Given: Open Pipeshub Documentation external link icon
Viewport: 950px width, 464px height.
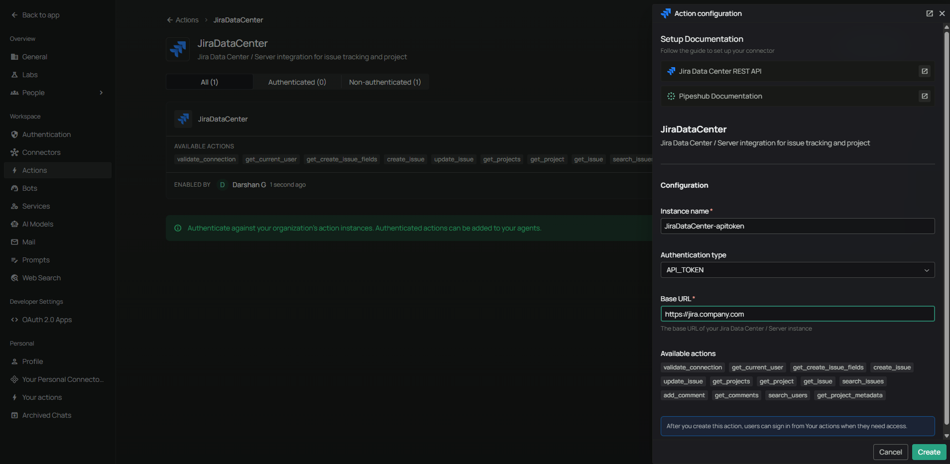Looking at the screenshot, I should coord(925,96).
